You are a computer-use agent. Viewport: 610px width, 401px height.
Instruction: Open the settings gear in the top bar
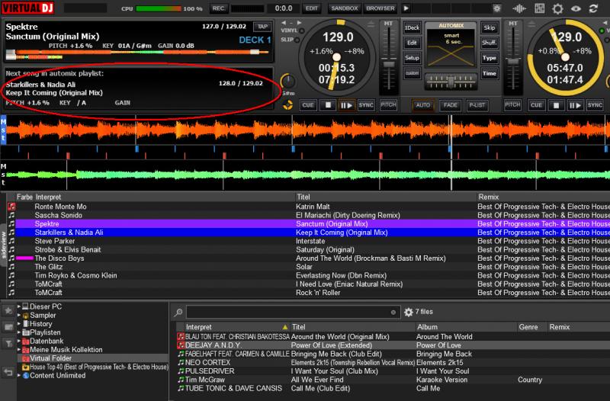(557, 8)
